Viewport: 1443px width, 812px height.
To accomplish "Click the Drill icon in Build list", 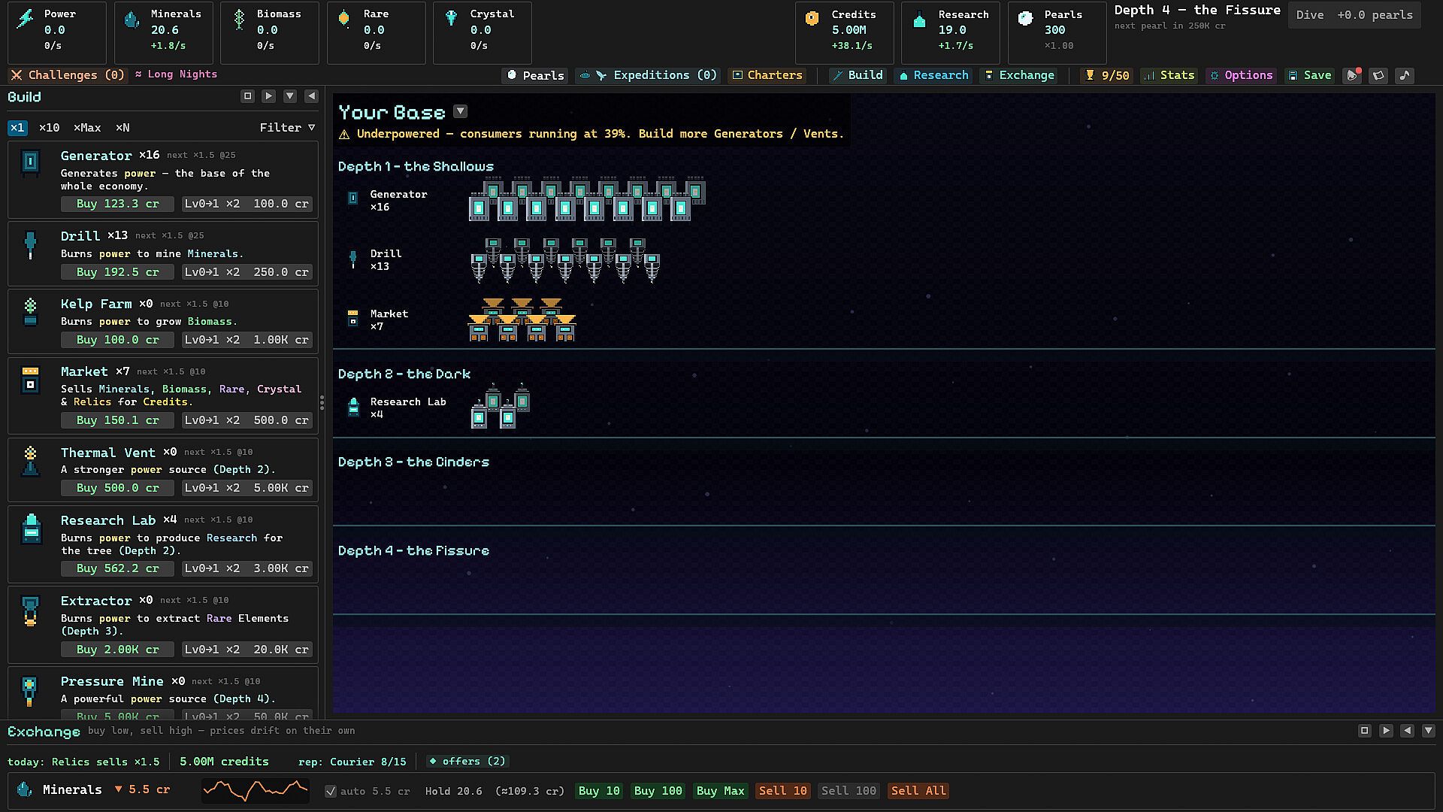I will click(30, 245).
